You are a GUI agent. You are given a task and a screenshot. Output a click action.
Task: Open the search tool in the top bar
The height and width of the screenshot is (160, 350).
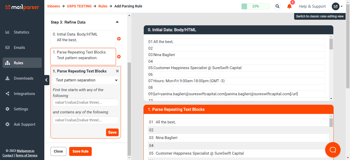coord(277,6)
